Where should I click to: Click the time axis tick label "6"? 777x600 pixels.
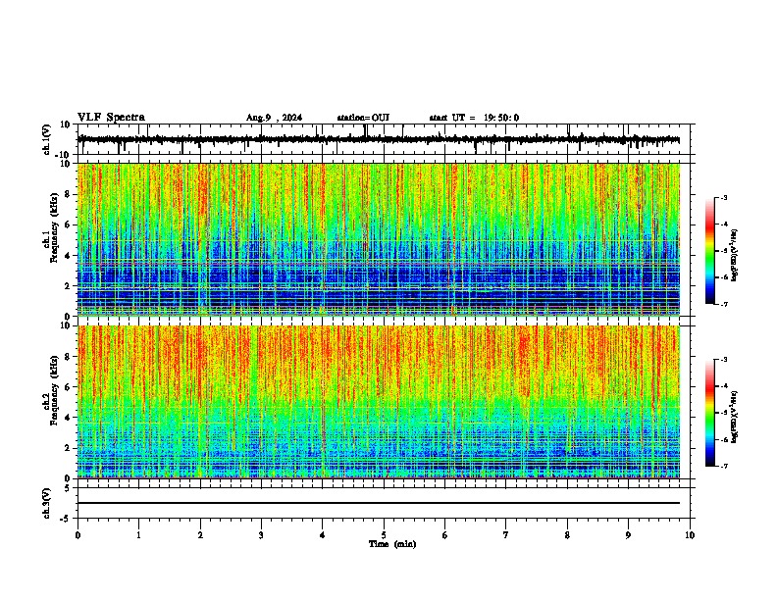tap(445, 535)
